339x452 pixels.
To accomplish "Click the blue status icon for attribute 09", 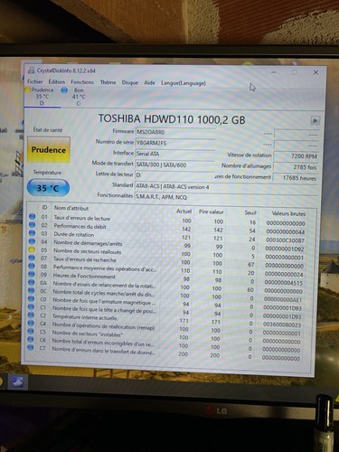I will pos(32,274).
